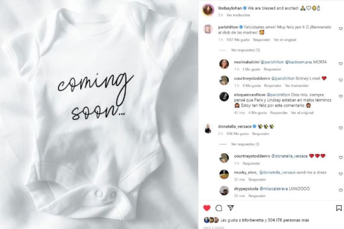Save post with bookmark icon

tap(339, 208)
